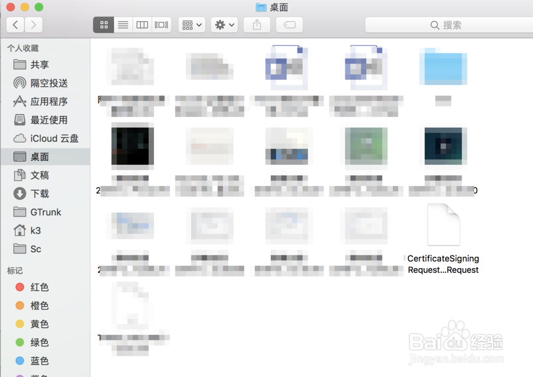
Task: Open 最近使用 in the sidebar
Action: (45, 119)
